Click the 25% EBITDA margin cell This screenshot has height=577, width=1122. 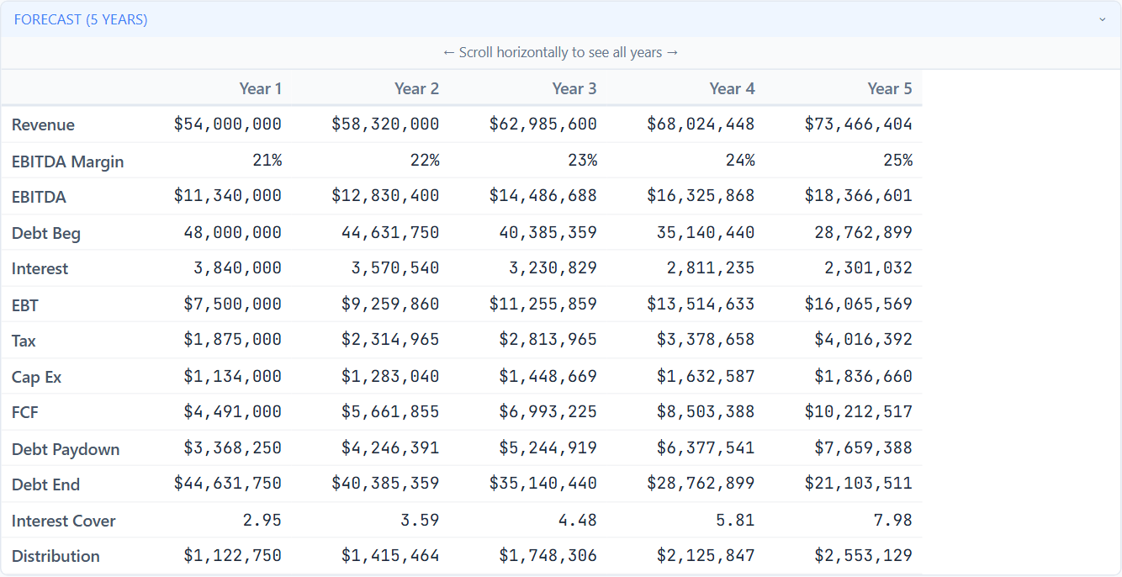(x=897, y=160)
